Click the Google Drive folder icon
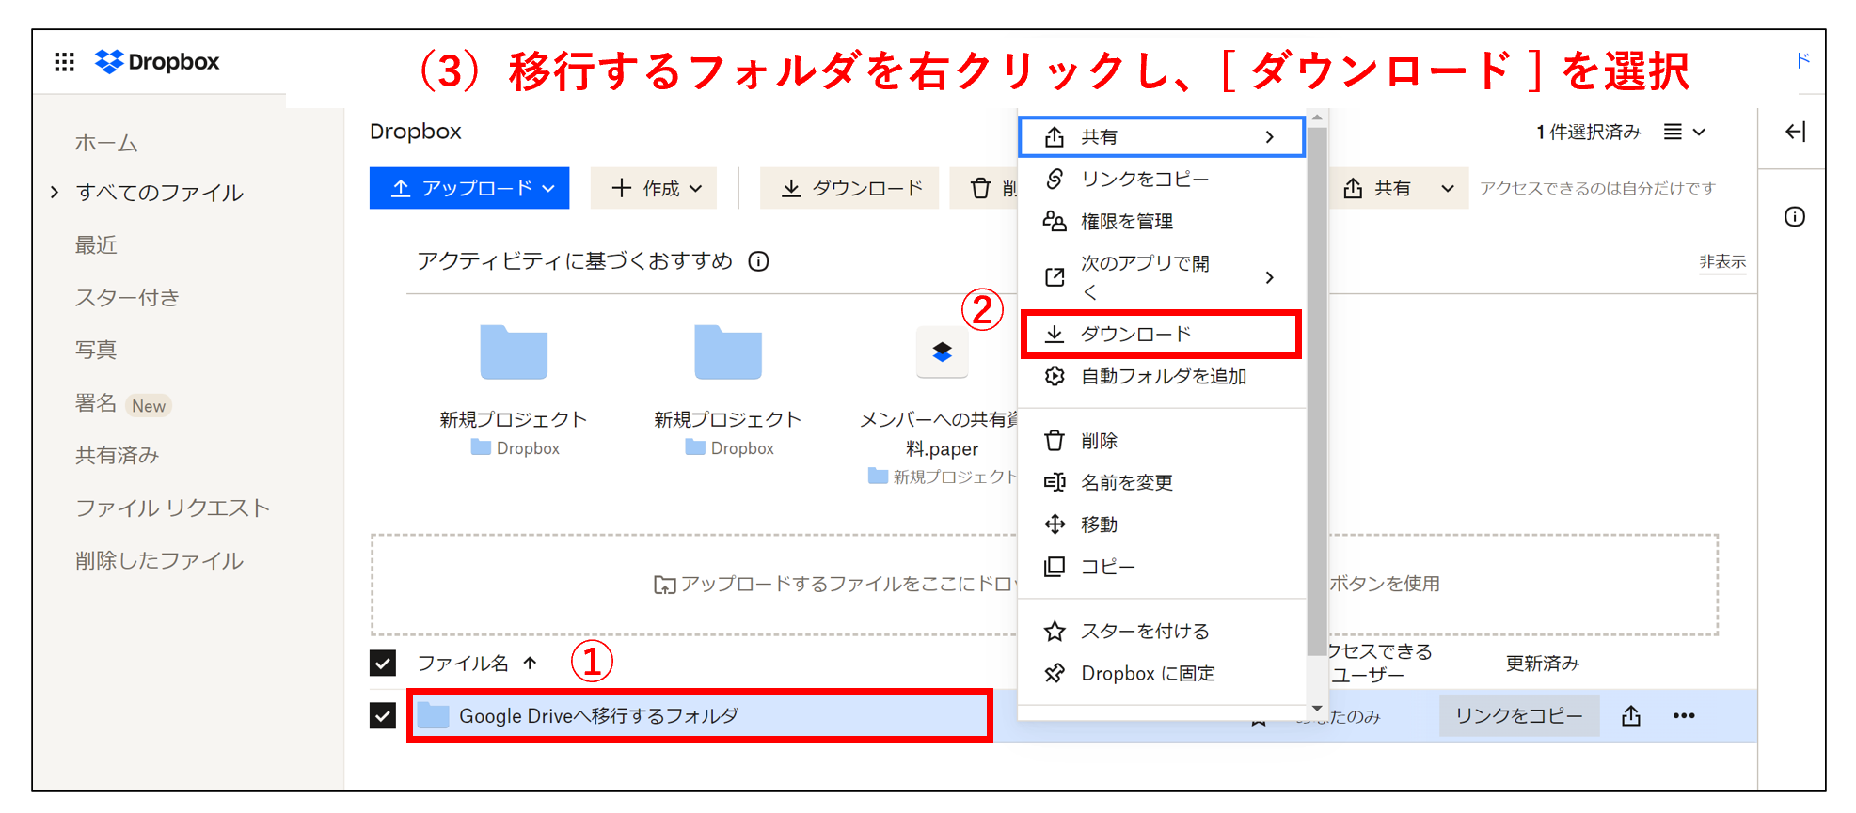Screen dimensions: 1856x813 (433, 715)
